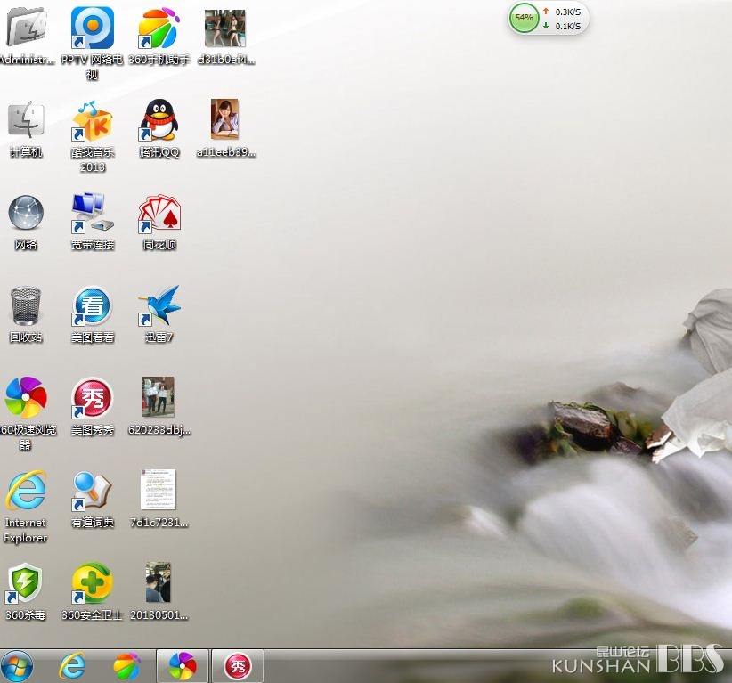This screenshot has width=732, height=683.
Task: Select the 宽带连接 shortcut
Action: (93, 214)
